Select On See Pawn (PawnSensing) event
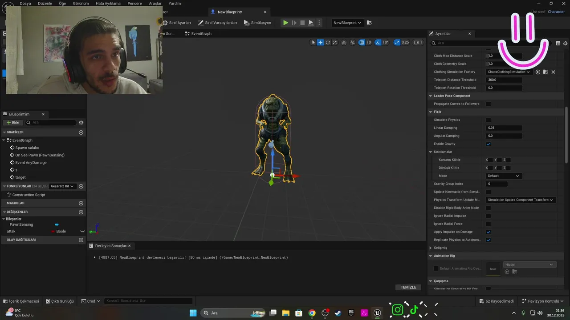The height and width of the screenshot is (320, 570). pos(40,155)
